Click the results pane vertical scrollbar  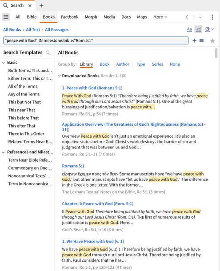pos(216,53)
